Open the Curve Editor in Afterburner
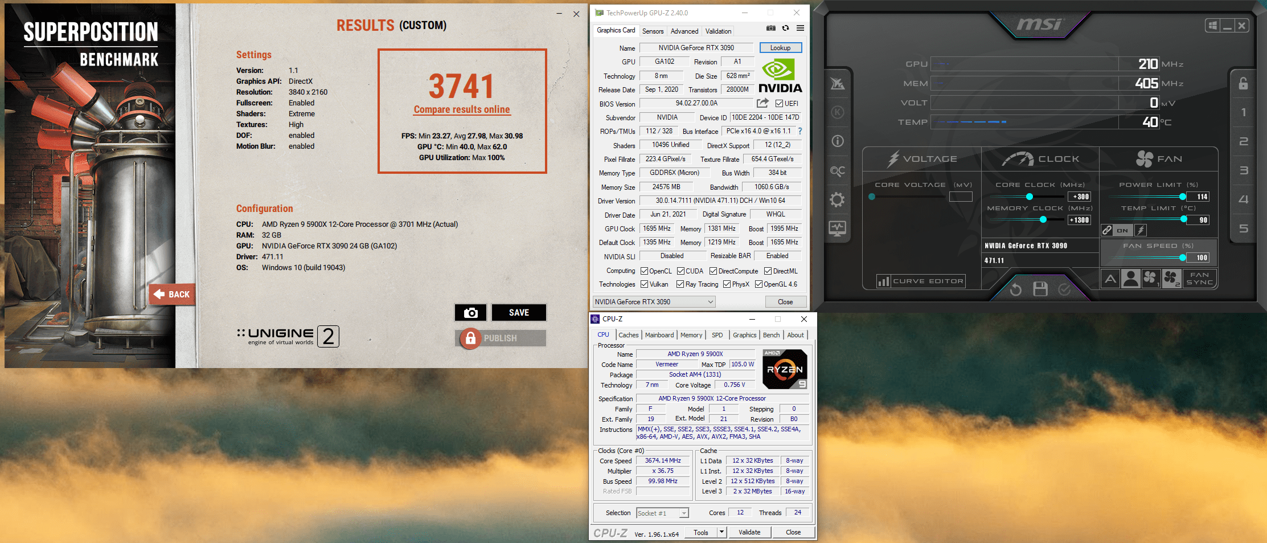 tap(921, 281)
